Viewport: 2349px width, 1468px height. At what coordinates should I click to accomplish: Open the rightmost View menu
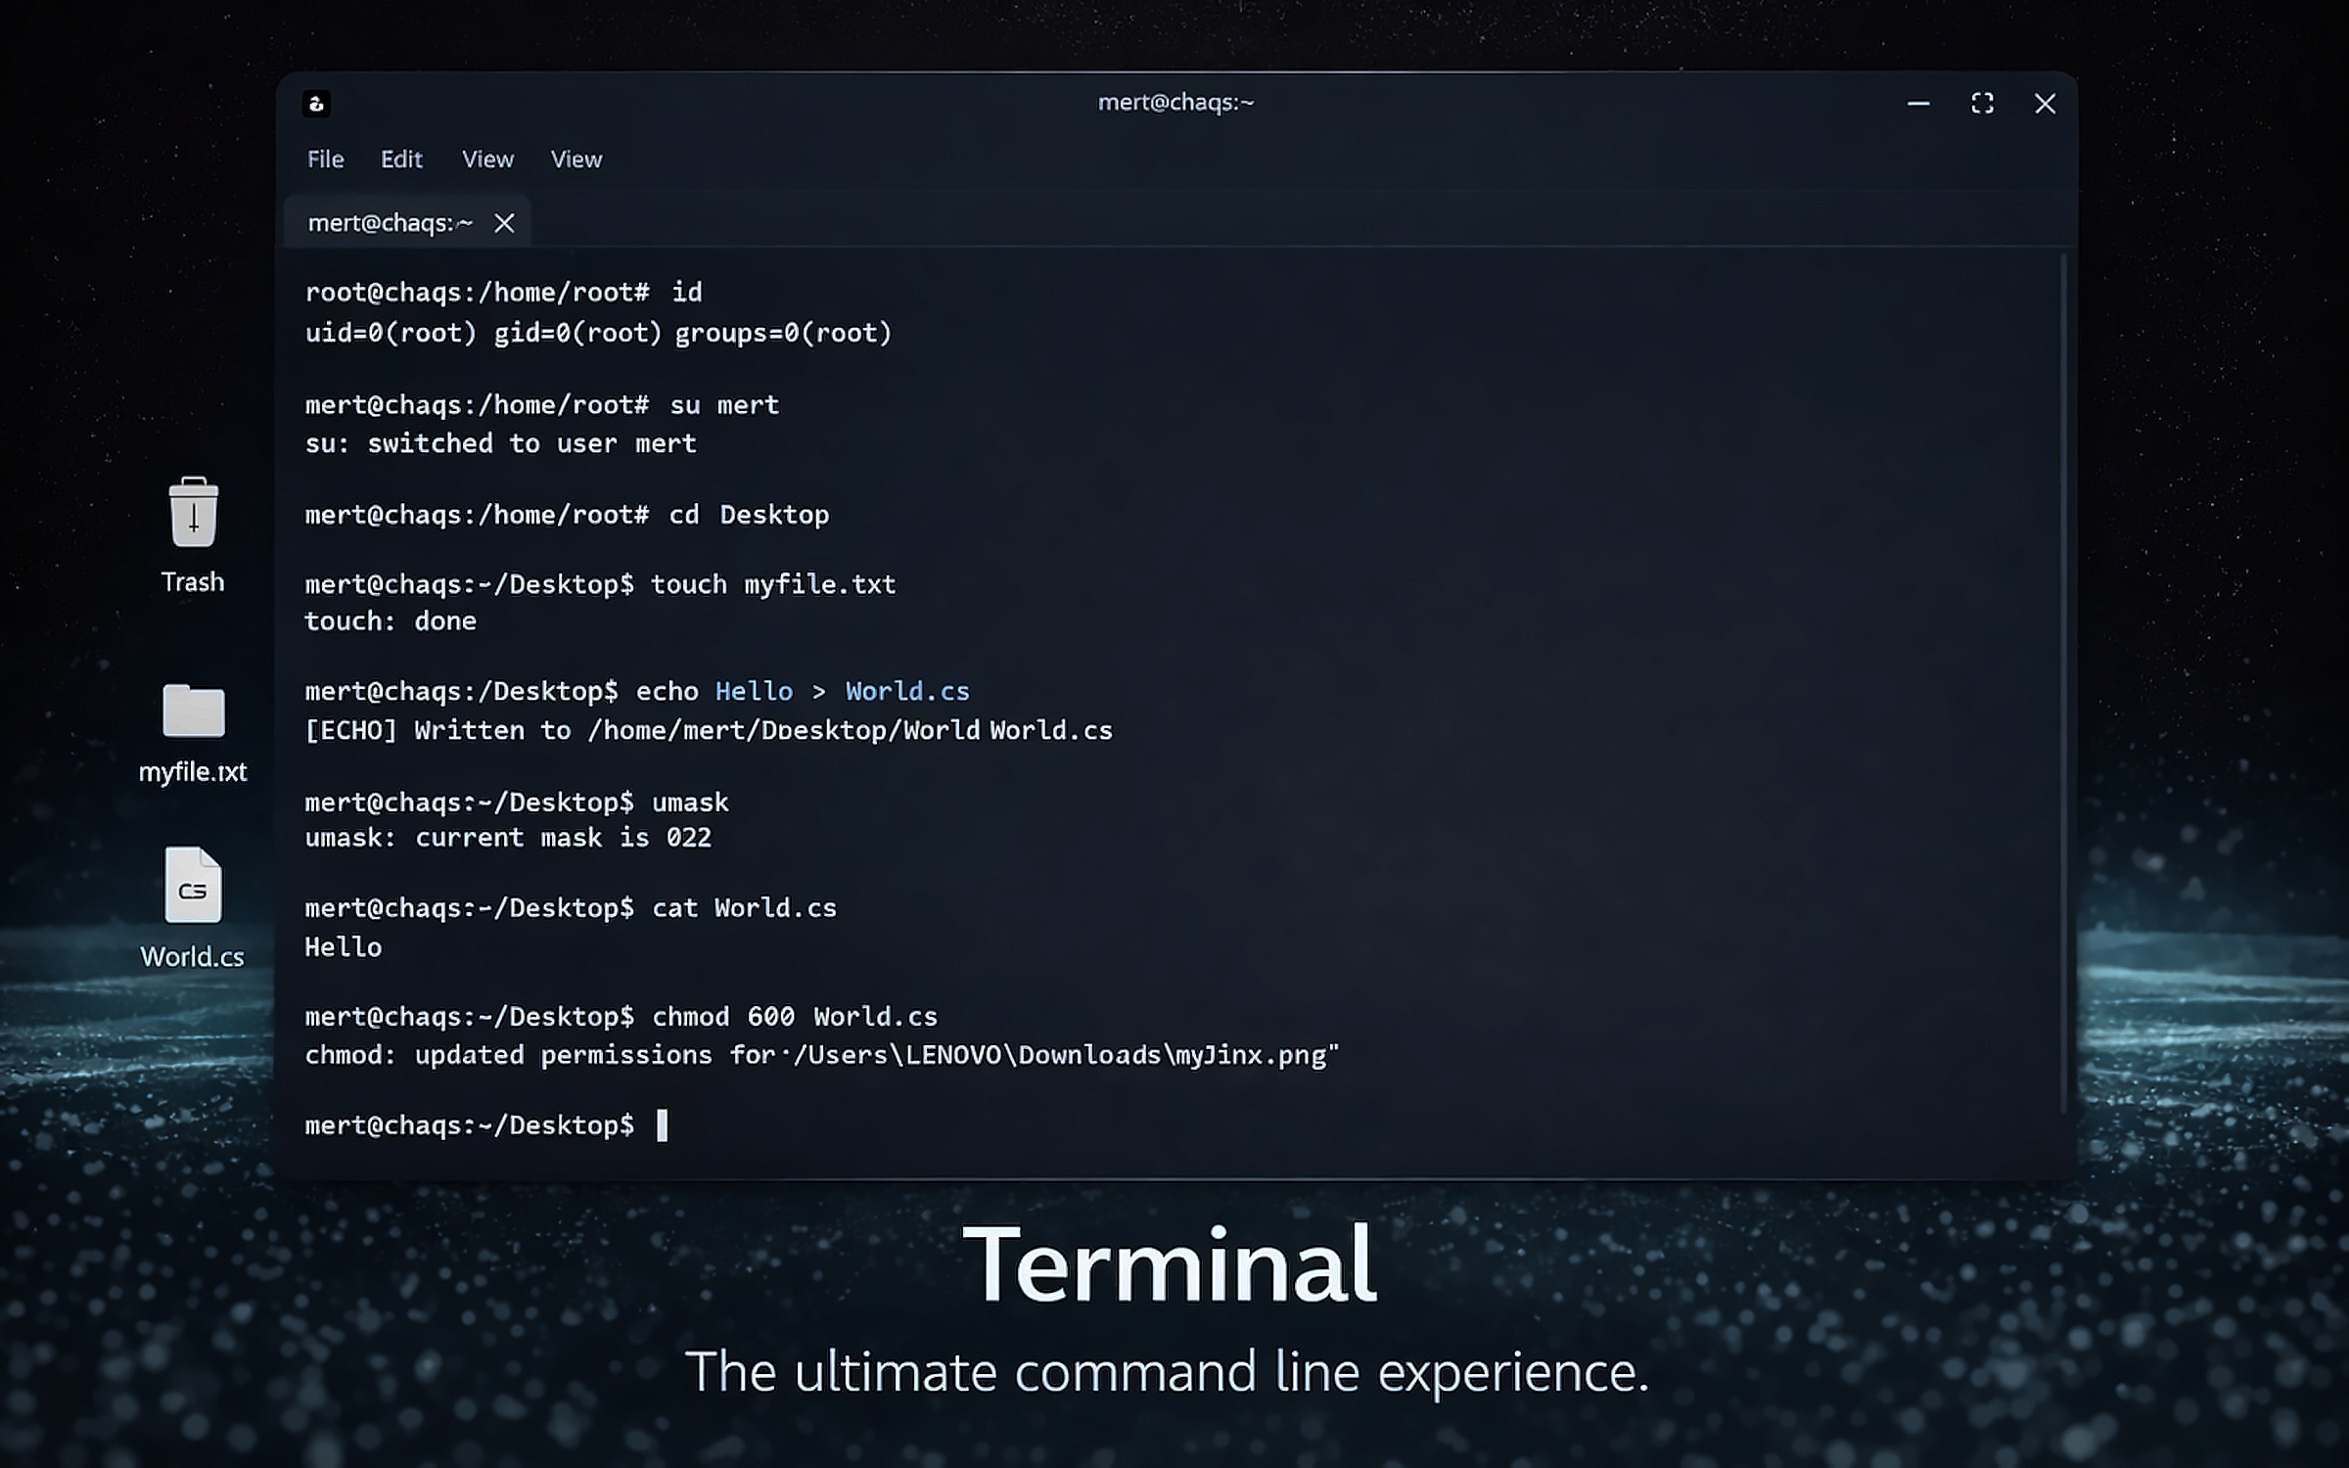pos(576,160)
